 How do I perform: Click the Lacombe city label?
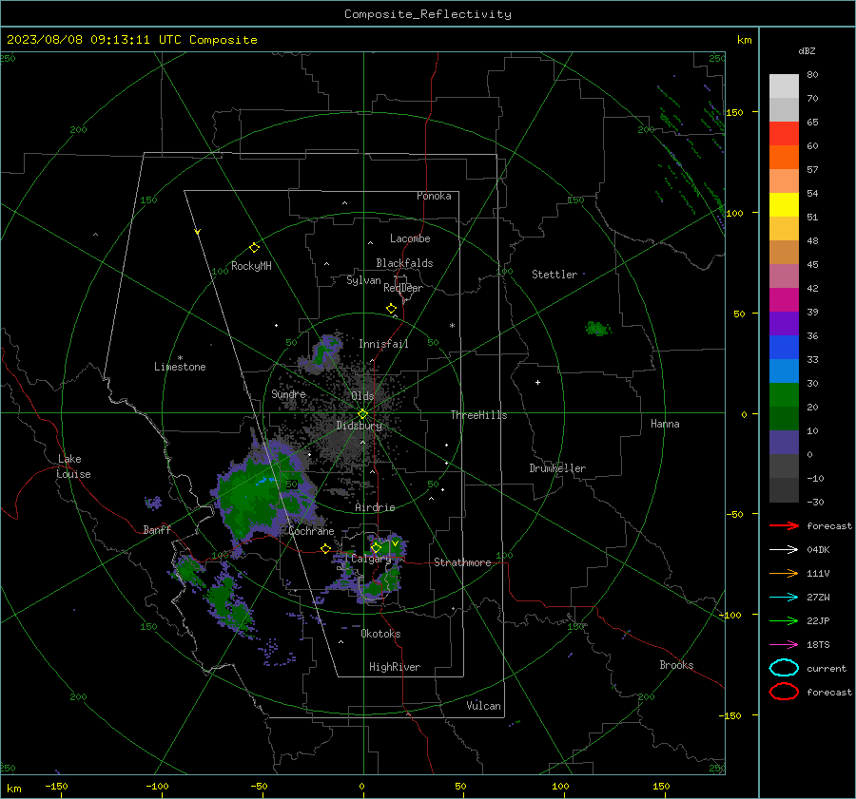pos(410,238)
